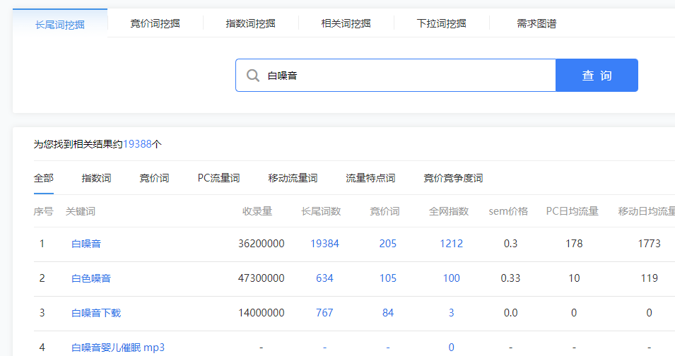Image resolution: width=675 pixels, height=356 pixels.
Task: Show PC流量词 results
Action: (x=218, y=178)
